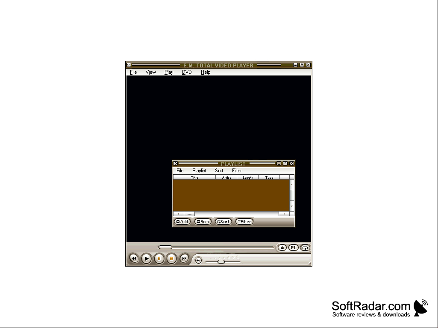Click the Artist column header
Viewport: 438px width, 328px height.
click(226, 177)
